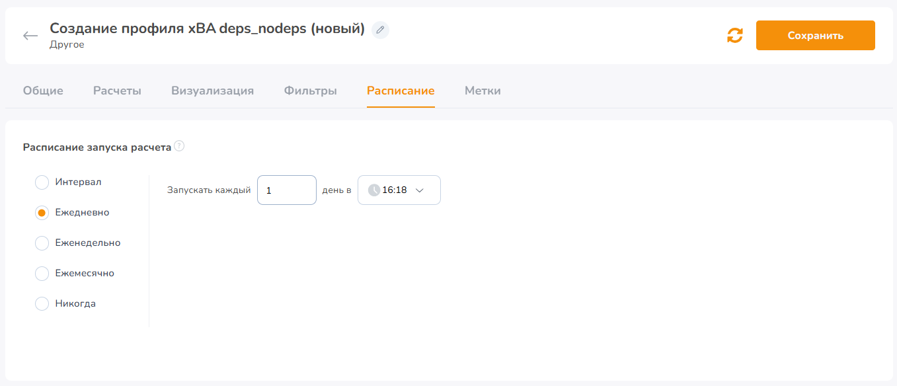Select the Интервал radio option
This screenshot has width=897, height=386.
pos(42,182)
